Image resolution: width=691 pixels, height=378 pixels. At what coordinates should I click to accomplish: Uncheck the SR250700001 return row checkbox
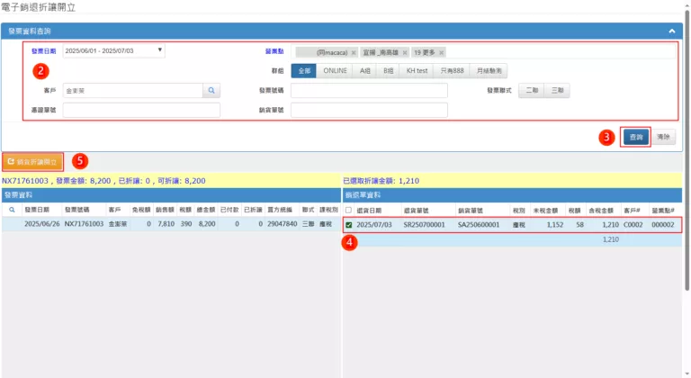[x=349, y=224]
